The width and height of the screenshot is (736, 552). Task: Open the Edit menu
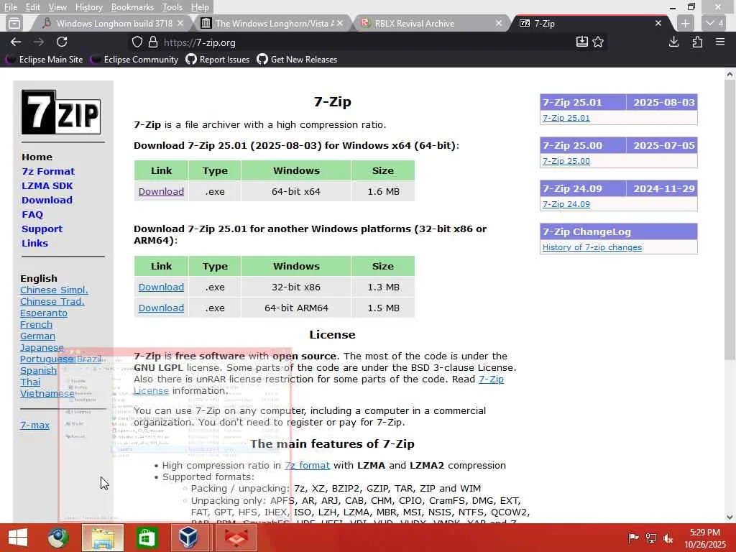point(32,7)
